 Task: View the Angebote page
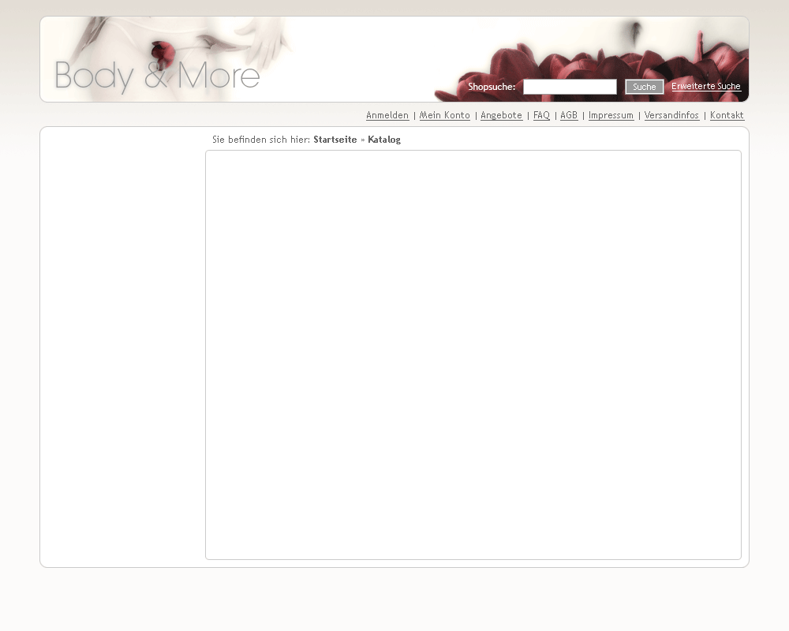501,115
